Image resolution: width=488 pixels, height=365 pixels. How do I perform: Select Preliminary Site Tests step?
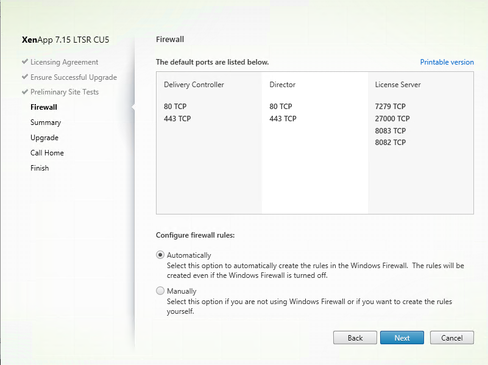[65, 92]
